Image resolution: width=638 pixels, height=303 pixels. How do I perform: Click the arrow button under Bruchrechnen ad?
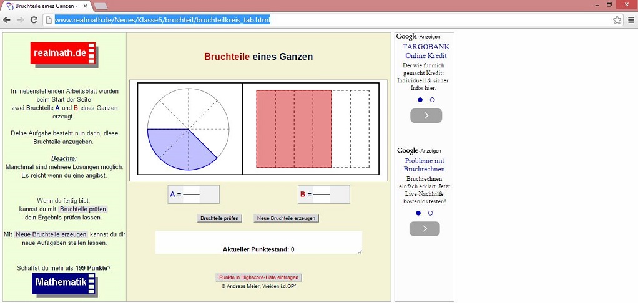pos(425,229)
